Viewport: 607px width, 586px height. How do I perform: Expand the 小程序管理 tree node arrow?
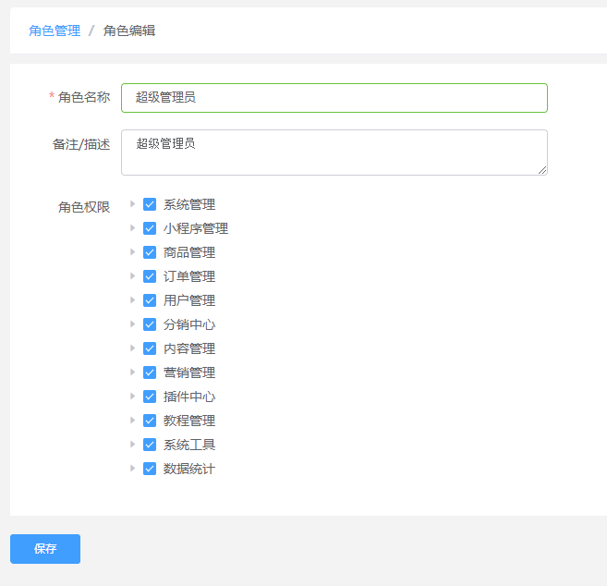pyautogui.click(x=132, y=227)
